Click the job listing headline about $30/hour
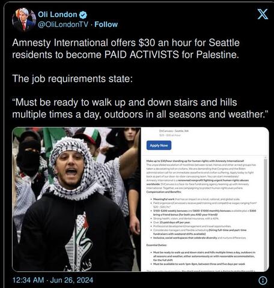The height and width of the screenshot is (288, 274). (195, 161)
